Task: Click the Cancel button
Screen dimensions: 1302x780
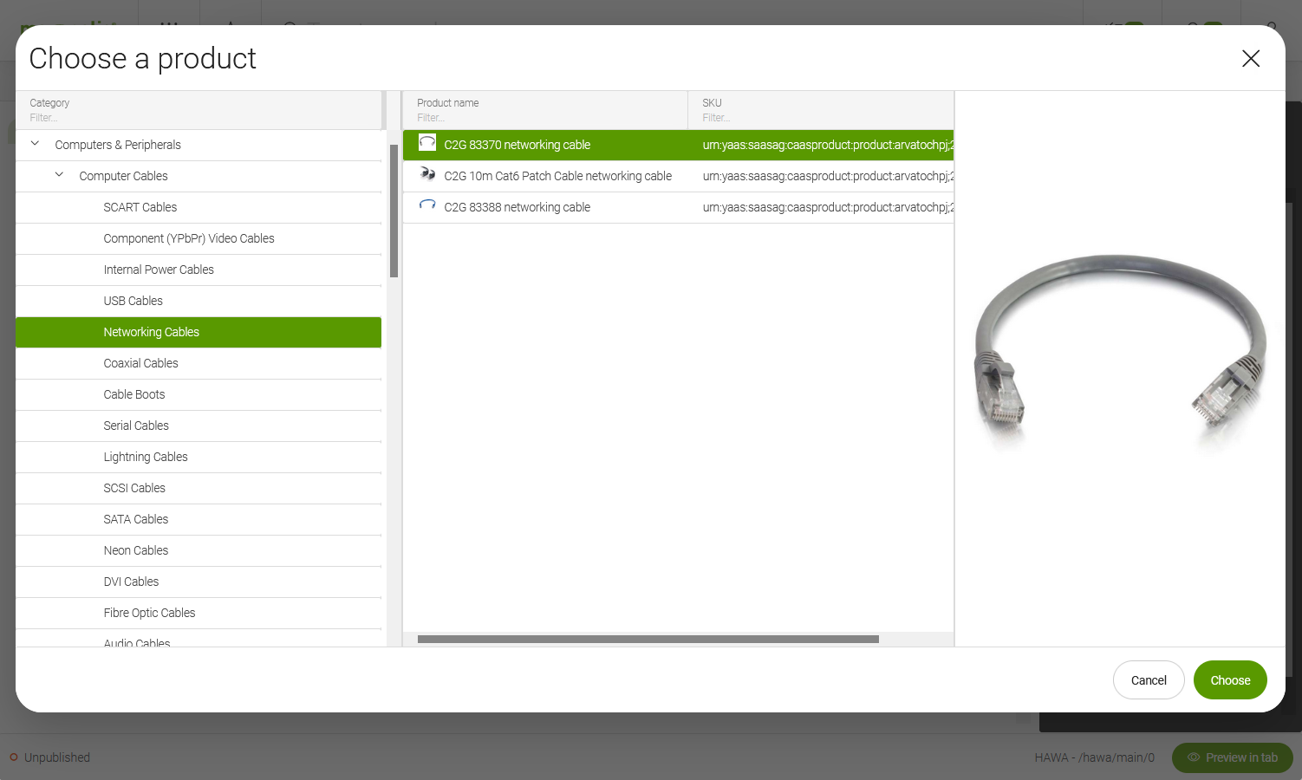Action: click(x=1148, y=680)
